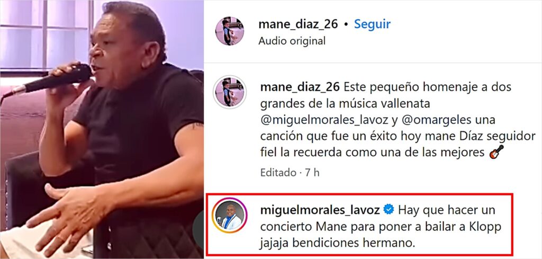
Task: Click the Editado 7 h timestamp
Action: tap(290, 173)
